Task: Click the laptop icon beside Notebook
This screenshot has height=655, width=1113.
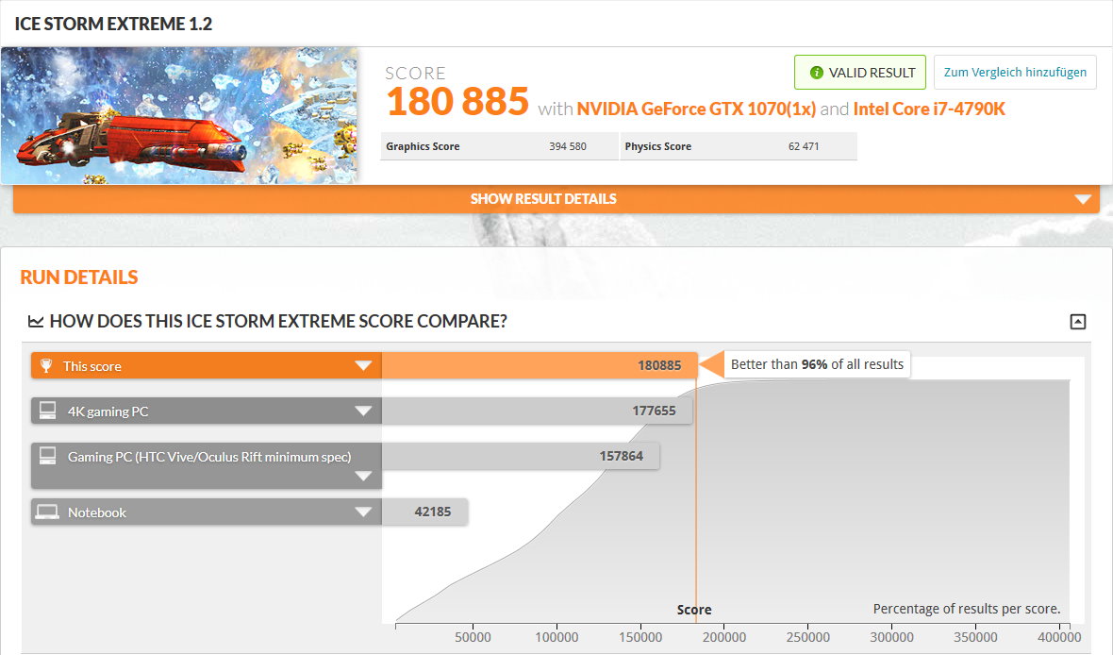Action: [x=46, y=512]
